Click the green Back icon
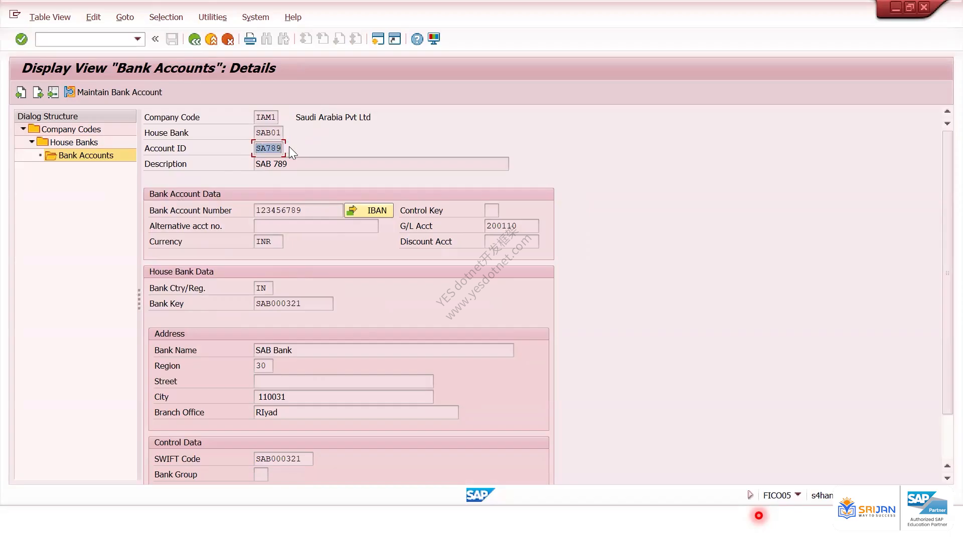Image resolution: width=963 pixels, height=541 pixels. pos(195,39)
